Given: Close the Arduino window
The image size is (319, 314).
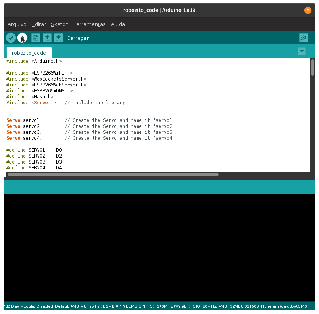Looking at the screenshot, I should 308,10.
